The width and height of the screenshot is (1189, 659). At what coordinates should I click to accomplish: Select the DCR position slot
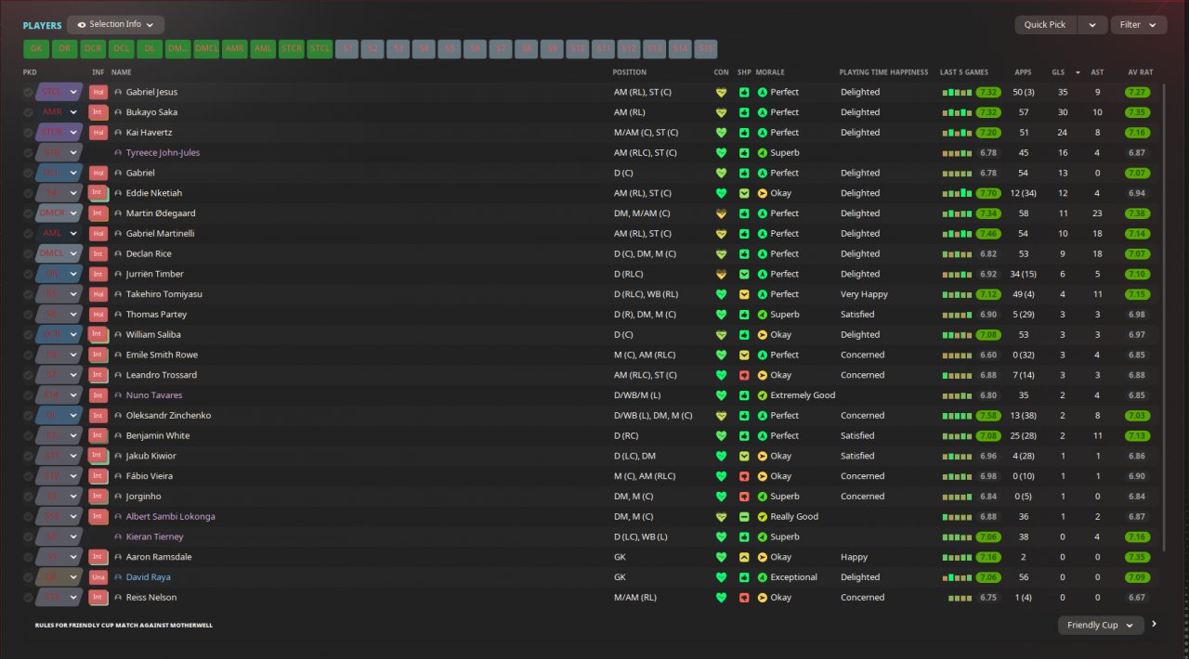(93, 49)
